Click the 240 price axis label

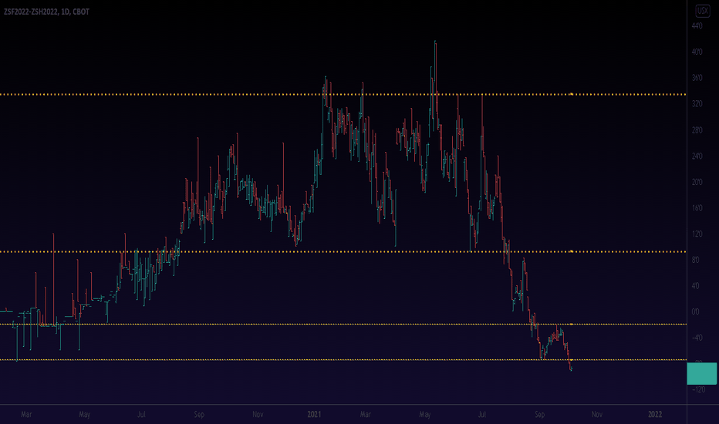click(x=697, y=156)
